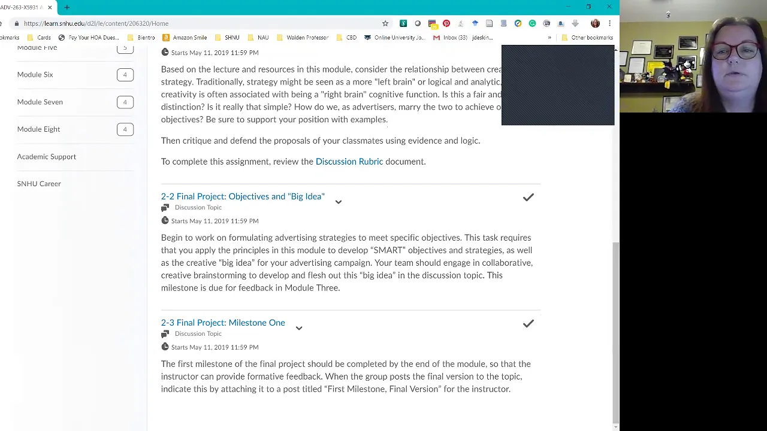Screen dimensions: 767x431
Task: Click the lock icon in the address bar
Action: (x=16, y=23)
